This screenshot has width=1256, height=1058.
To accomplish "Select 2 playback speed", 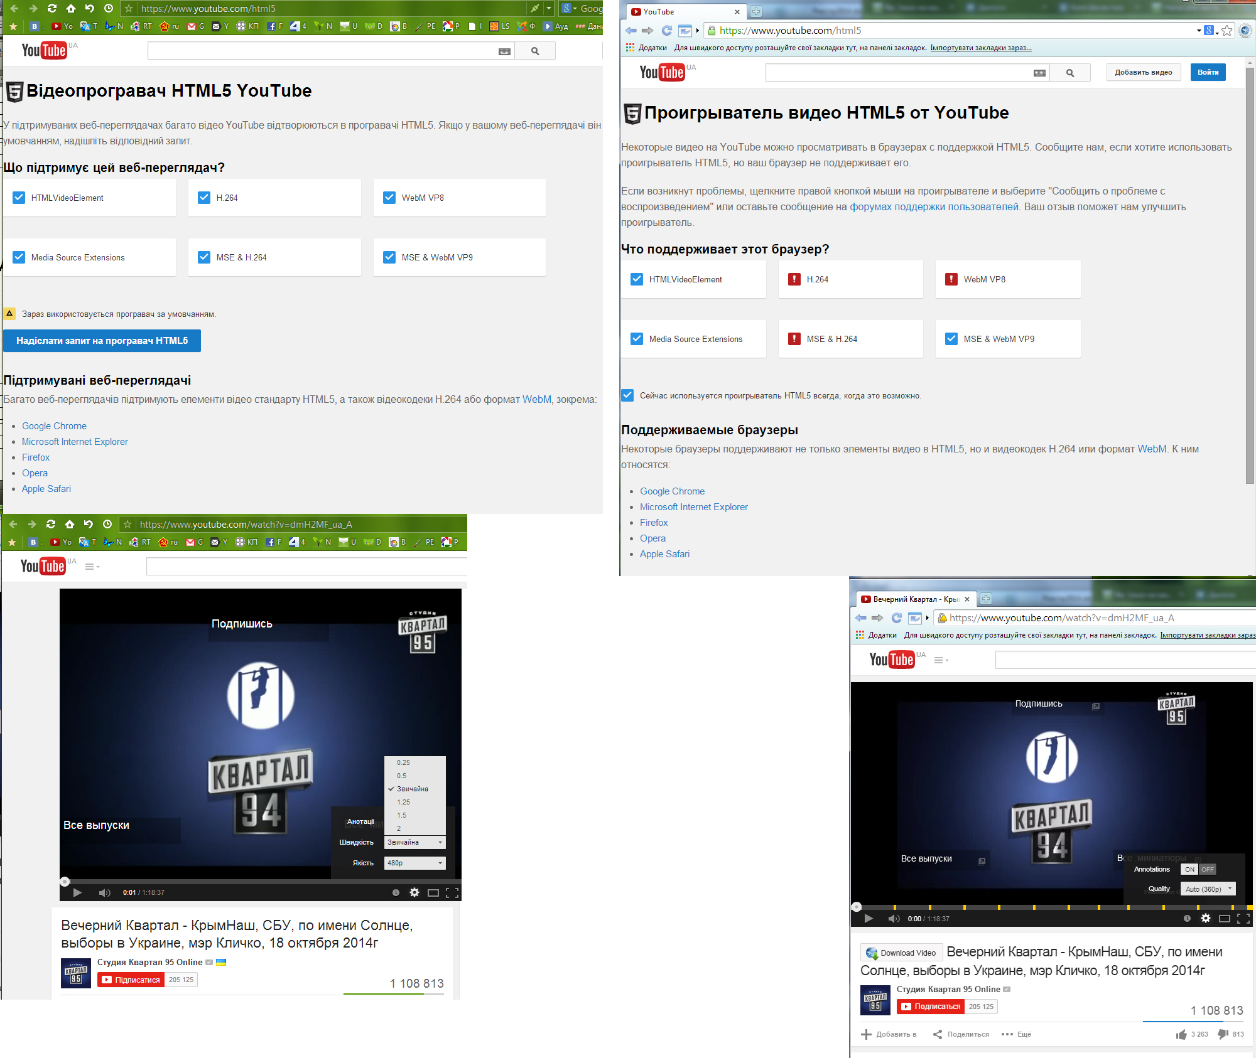I will 415,828.
